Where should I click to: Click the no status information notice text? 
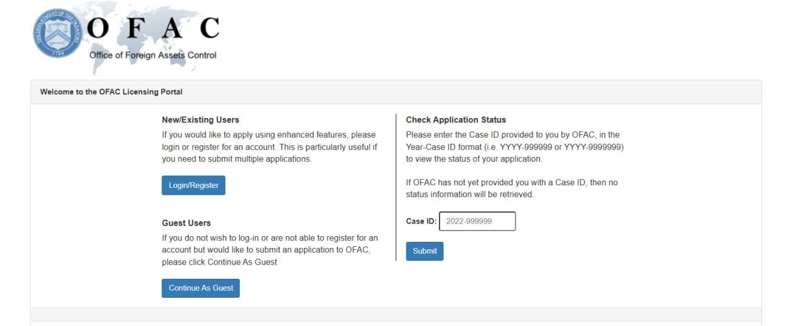[511, 188]
